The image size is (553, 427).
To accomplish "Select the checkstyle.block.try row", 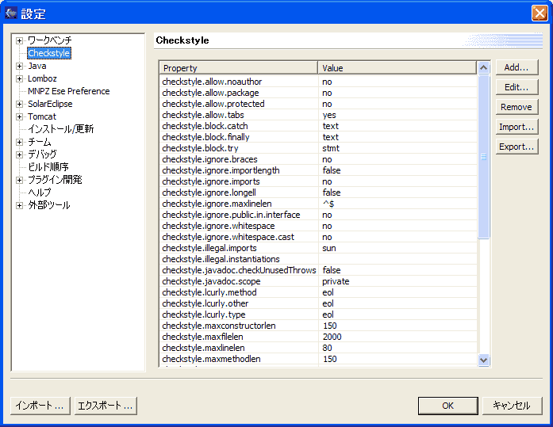I will coord(318,148).
